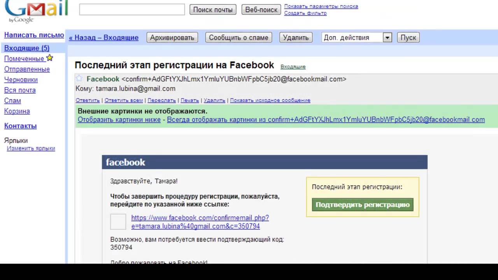This screenshot has height=280, width=498.
Task: Click Отобразить картинки ниже link
Action: point(119,120)
